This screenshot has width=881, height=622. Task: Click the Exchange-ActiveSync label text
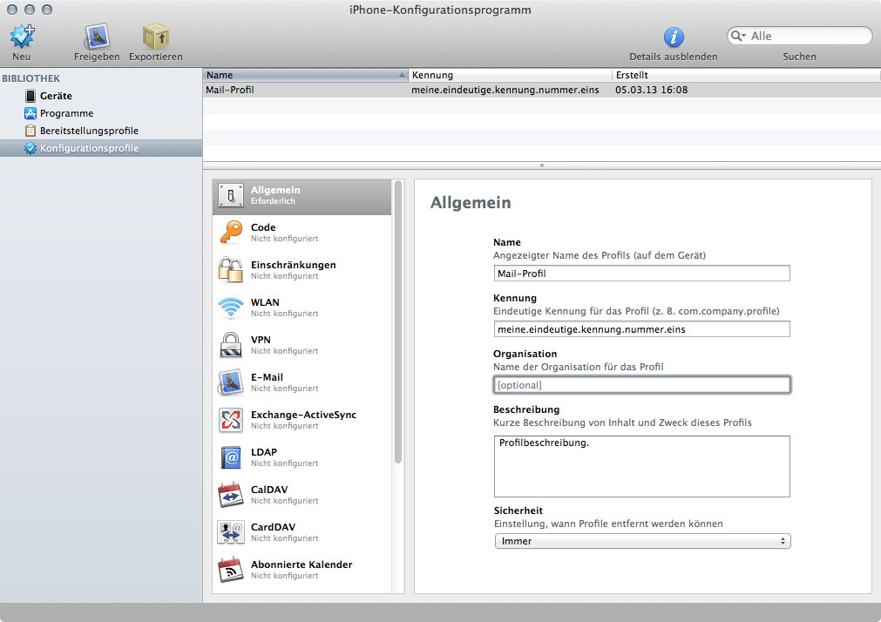(303, 415)
